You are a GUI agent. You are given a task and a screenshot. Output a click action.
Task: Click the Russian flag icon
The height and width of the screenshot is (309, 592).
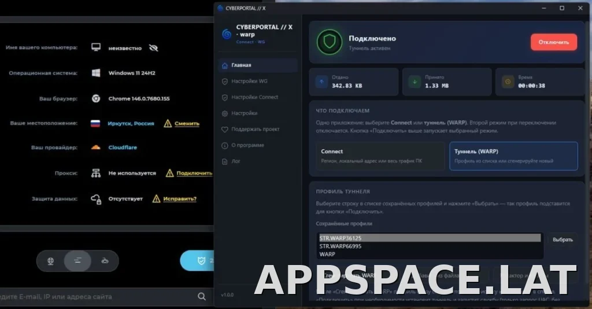(x=95, y=123)
